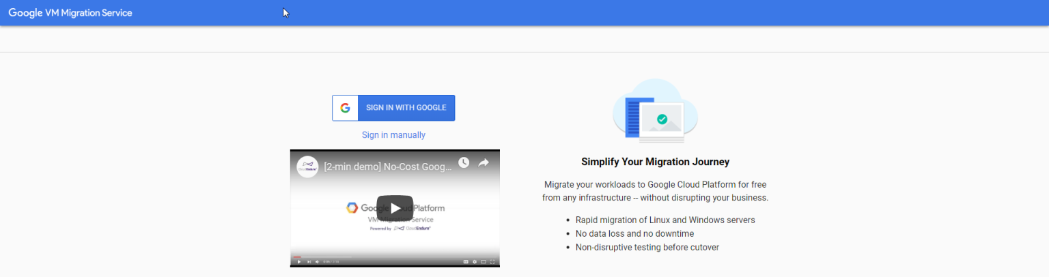This screenshot has width=1049, height=277.
Task: Click the Watch later clock icon
Action: pyautogui.click(x=464, y=162)
